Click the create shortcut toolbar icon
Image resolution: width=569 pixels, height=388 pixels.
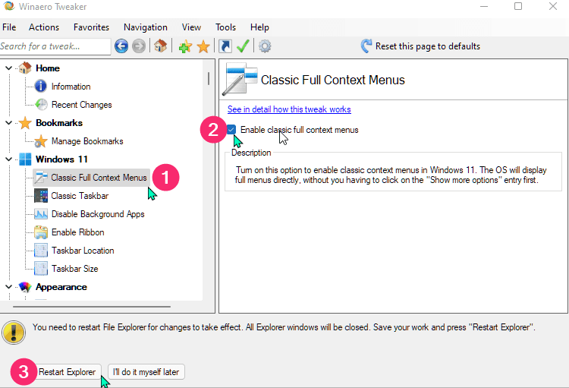pyautogui.click(x=225, y=46)
